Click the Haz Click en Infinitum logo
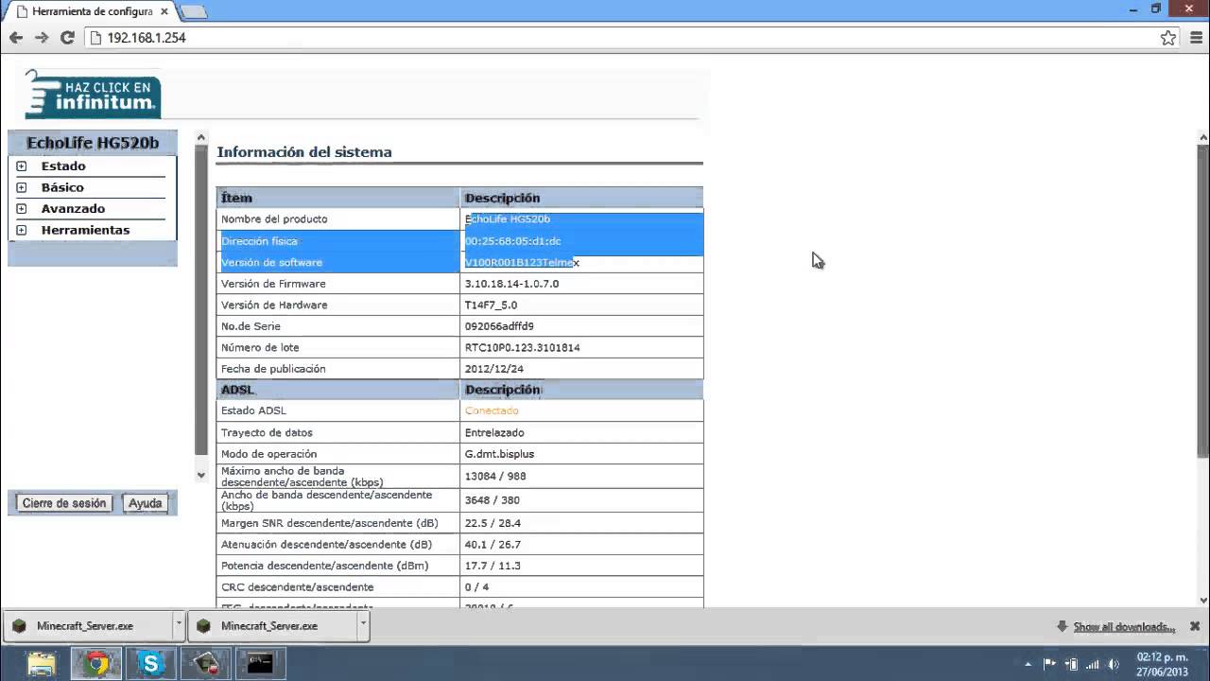The image size is (1210, 681). point(93,95)
